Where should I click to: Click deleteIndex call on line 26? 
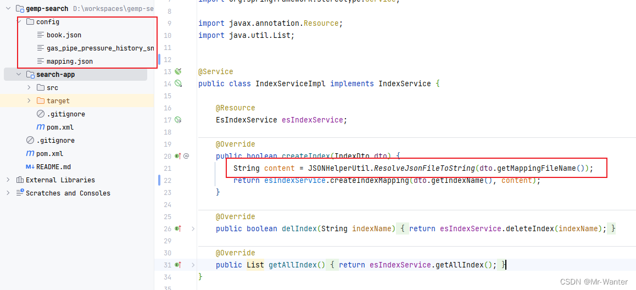coord(529,228)
